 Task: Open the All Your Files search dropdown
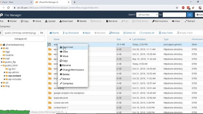147,15
